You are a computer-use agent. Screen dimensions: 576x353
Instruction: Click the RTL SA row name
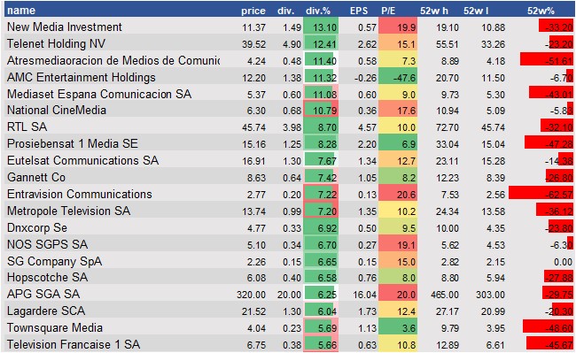point(27,127)
